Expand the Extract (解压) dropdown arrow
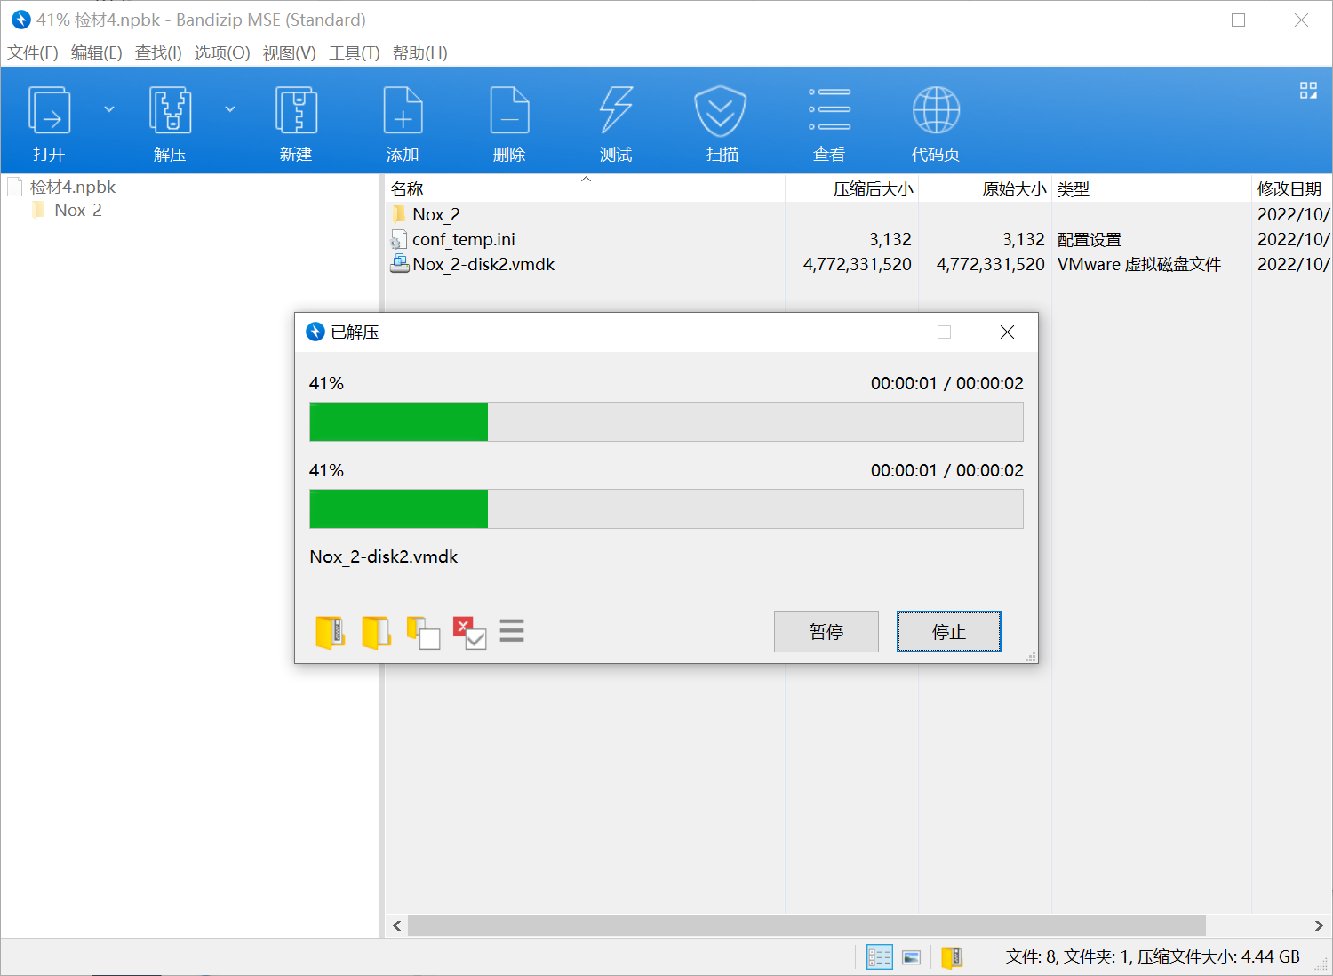This screenshot has width=1333, height=976. [230, 109]
